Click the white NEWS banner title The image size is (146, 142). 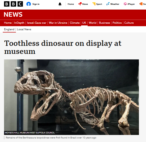coord(13,15)
